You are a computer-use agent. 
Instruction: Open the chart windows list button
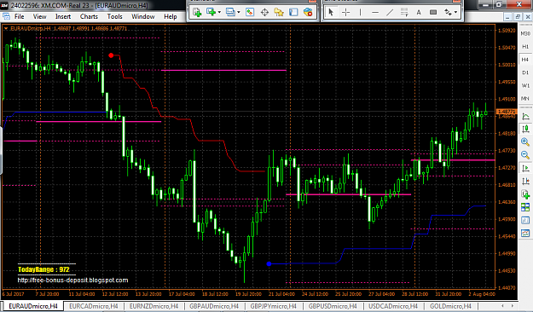pos(230,12)
